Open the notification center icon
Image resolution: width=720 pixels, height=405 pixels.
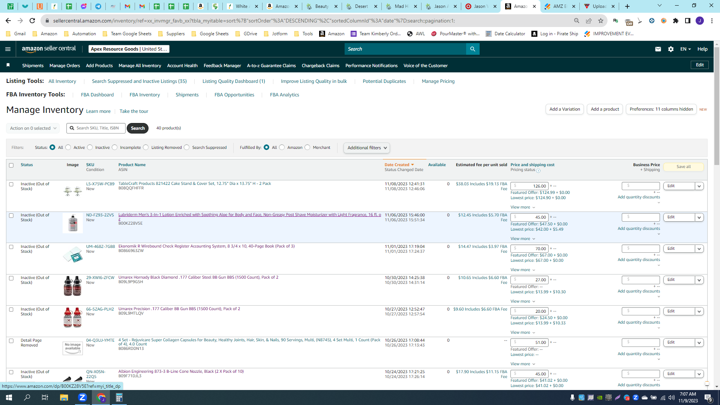(x=708, y=398)
